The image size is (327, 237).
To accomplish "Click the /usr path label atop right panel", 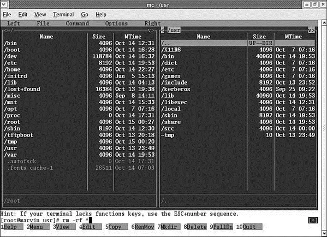I will click(174, 31).
